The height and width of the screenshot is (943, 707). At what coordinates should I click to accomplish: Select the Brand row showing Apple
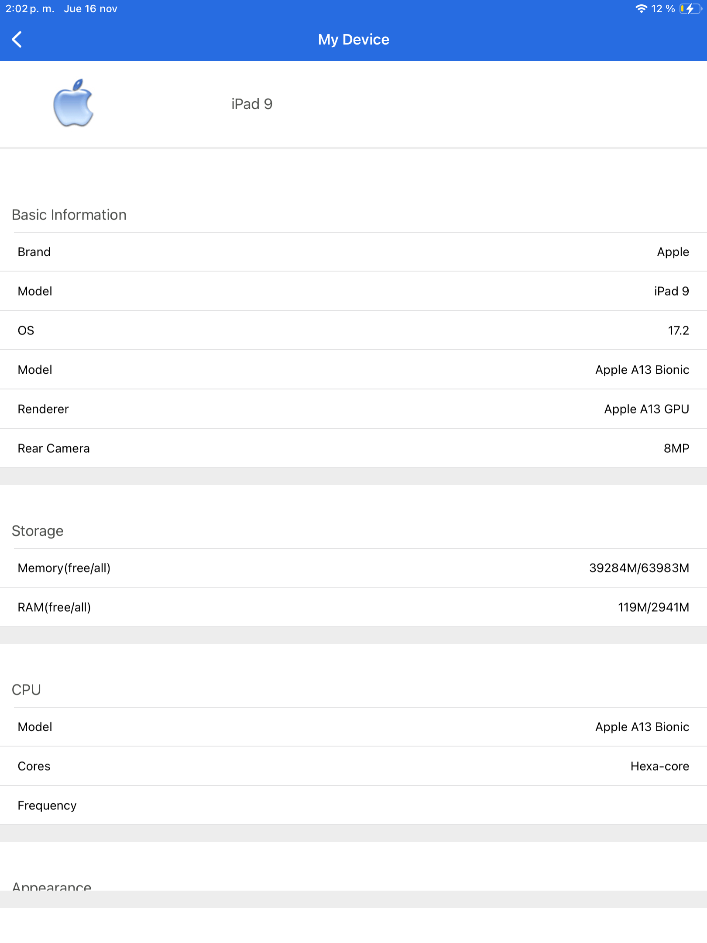[x=353, y=252]
